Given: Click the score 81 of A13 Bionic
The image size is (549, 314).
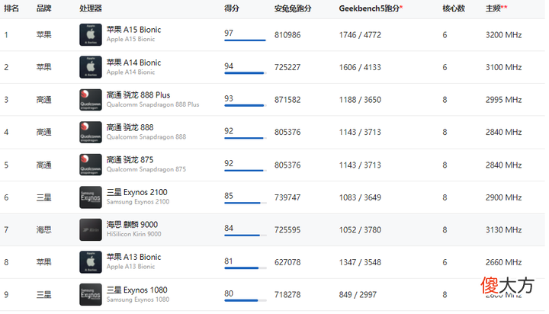Looking at the screenshot, I should click(229, 261).
